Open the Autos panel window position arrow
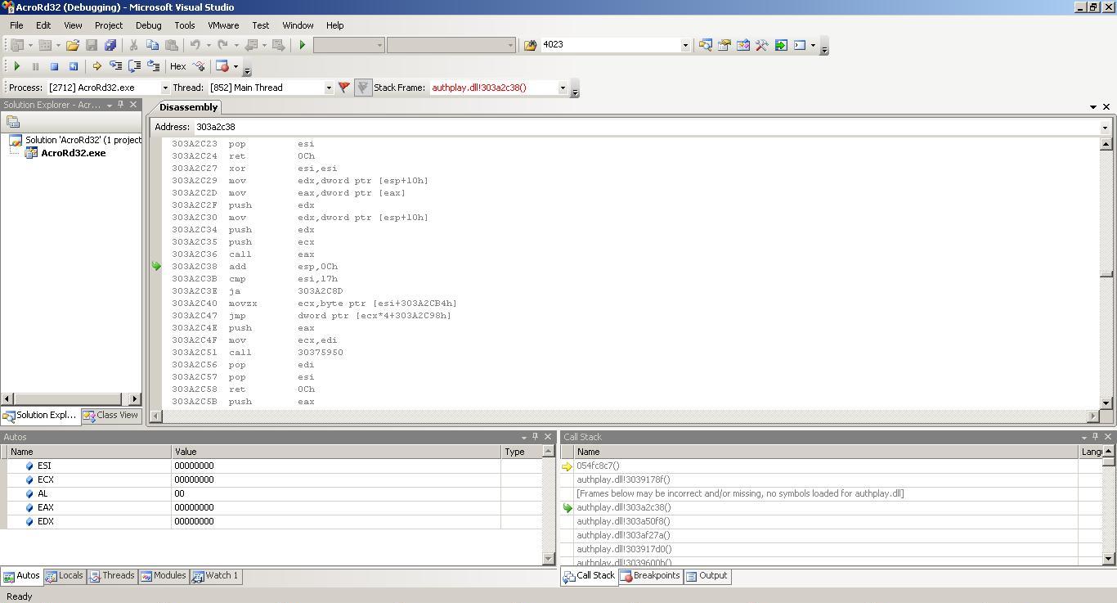The height and width of the screenshot is (603, 1117). [524, 437]
